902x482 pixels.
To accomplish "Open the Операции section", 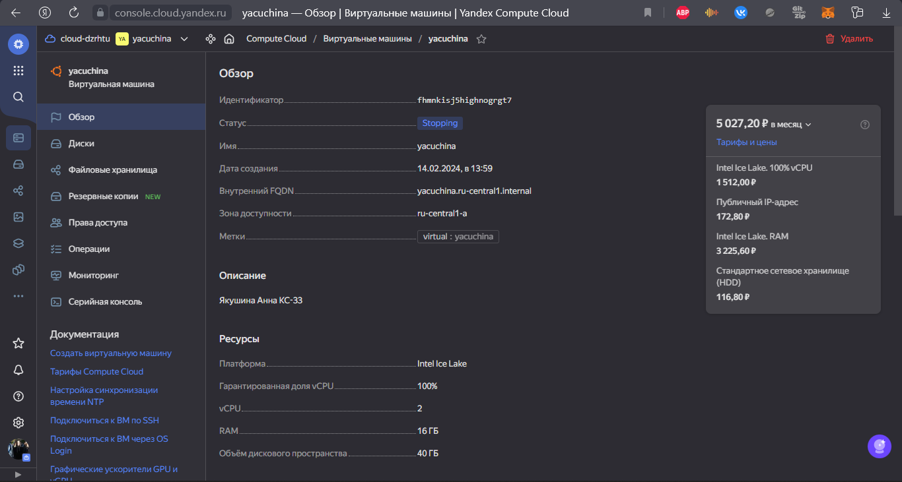I will 121,249.
